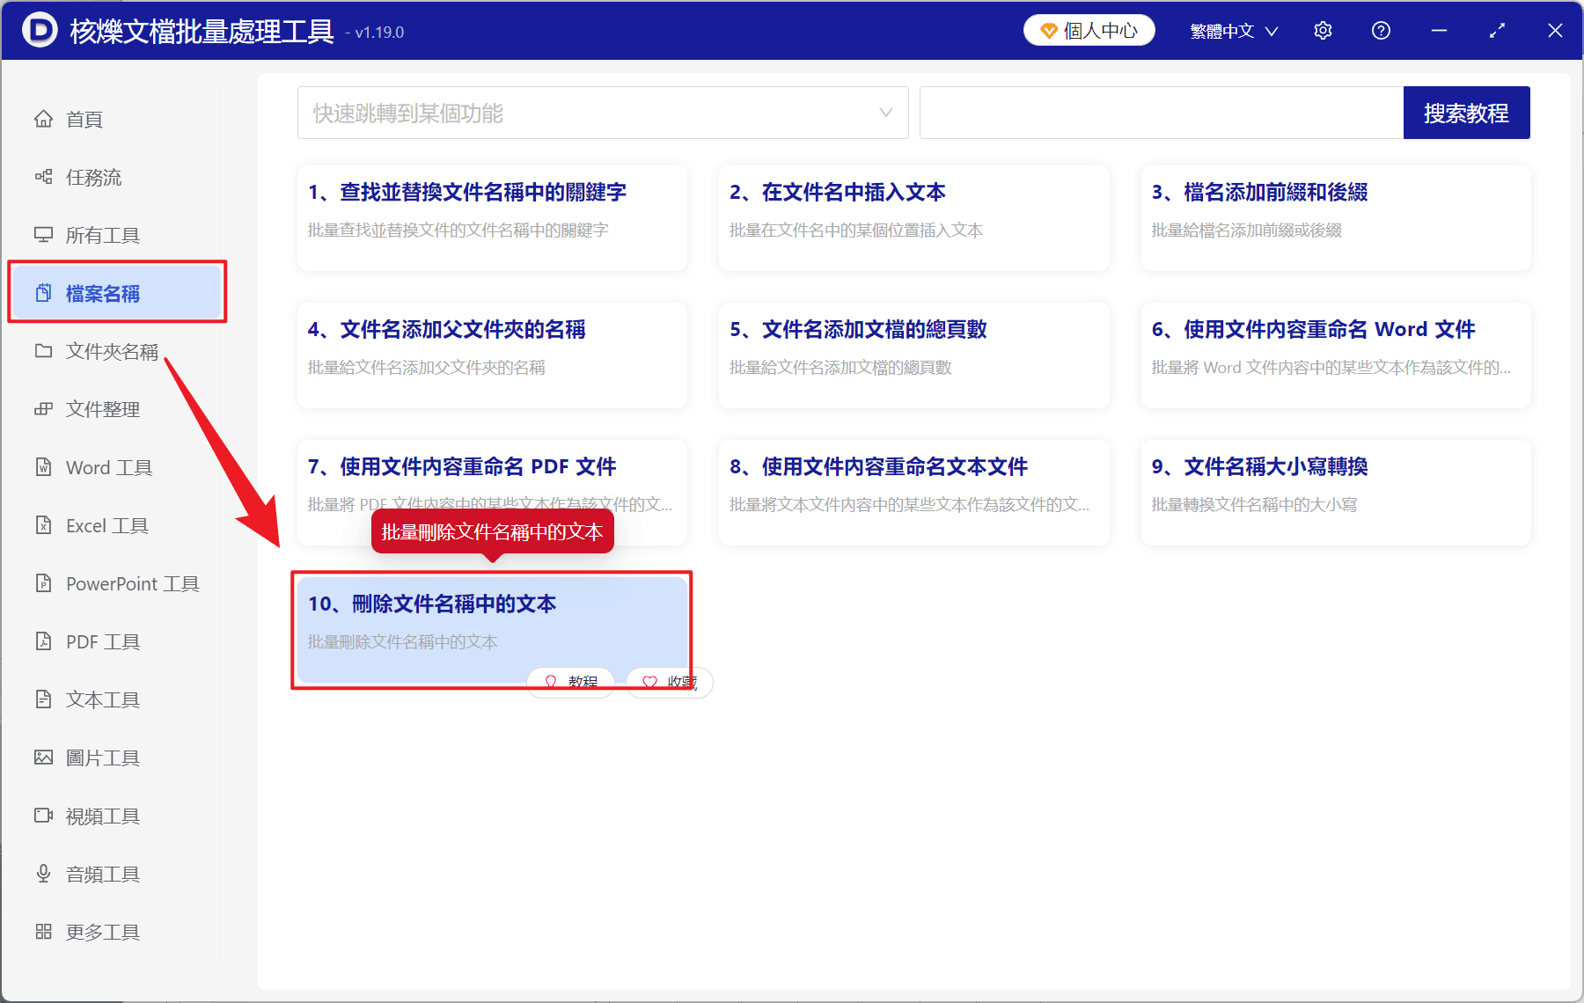Open 視頻工具 section
The height and width of the screenshot is (1003, 1584).
click(x=101, y=816)
